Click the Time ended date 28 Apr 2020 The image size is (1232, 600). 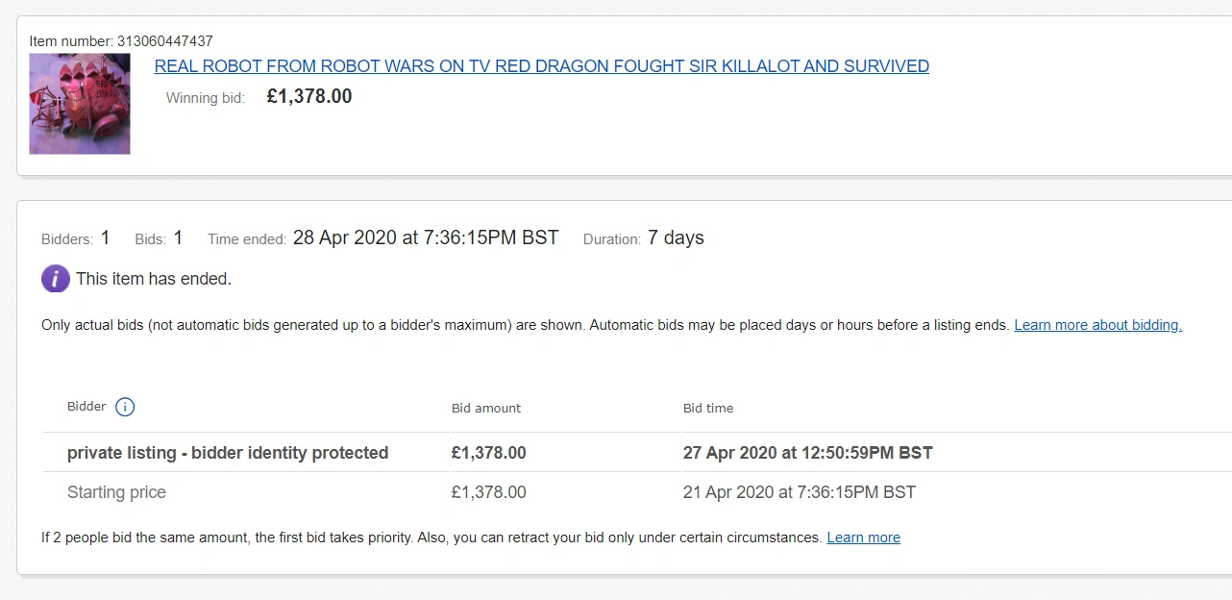pos(425,238)
